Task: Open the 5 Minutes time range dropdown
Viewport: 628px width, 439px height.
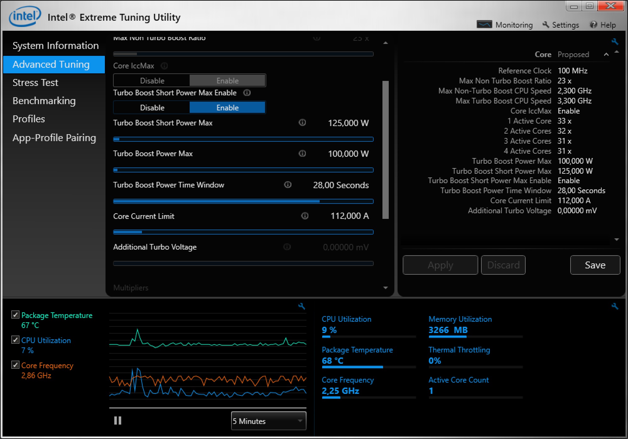Action: (268, 421)
